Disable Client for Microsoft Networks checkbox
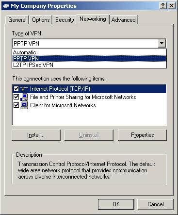The height and width of the screenshot is (215, 178). (x=16, y=105)
